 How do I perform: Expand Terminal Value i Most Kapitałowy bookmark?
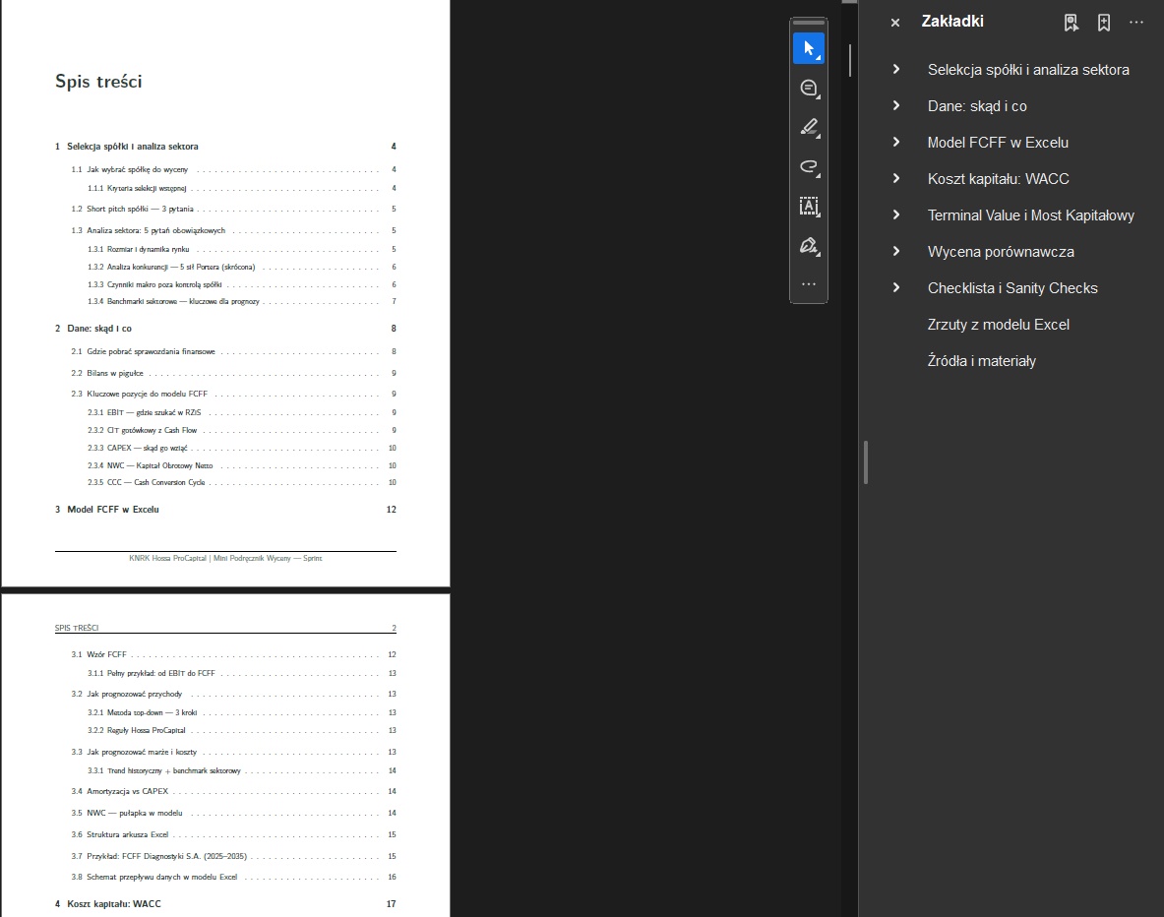pos(896,214)
